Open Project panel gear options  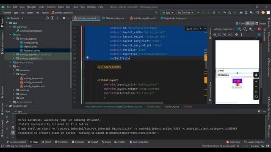tap(64, 18)
